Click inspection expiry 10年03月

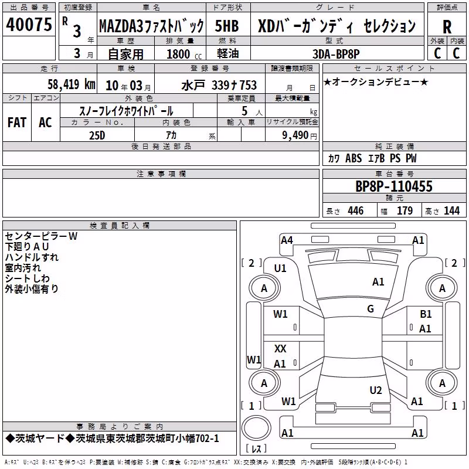128,86
